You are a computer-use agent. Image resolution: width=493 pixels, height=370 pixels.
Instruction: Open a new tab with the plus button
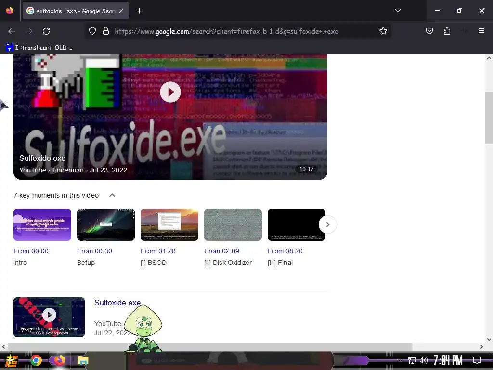140,11
